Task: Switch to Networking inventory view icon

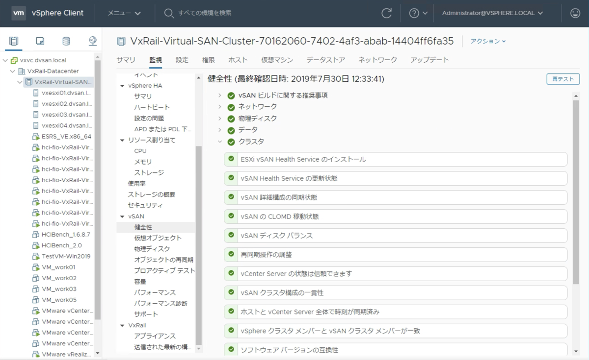Action: [x=92, y=41]
